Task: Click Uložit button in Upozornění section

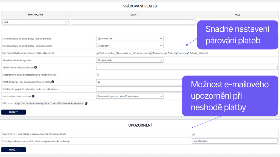Action: pyautogui.click(x=14, y=150)
